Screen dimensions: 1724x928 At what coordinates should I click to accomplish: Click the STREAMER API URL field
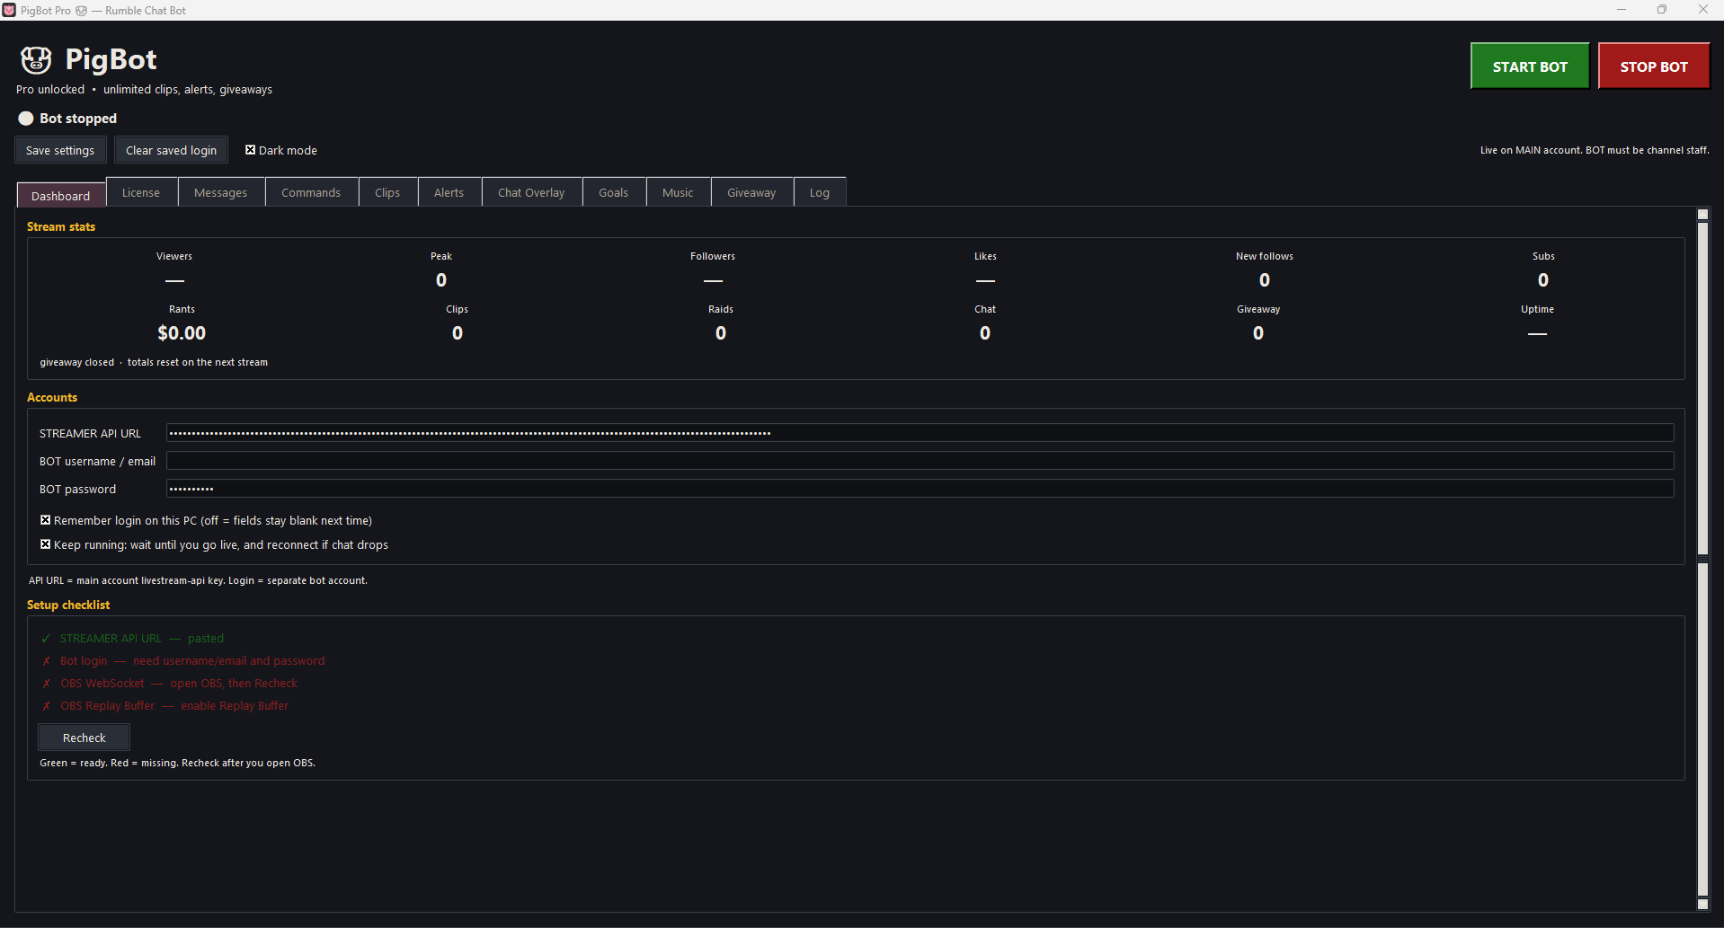point(920,433)
